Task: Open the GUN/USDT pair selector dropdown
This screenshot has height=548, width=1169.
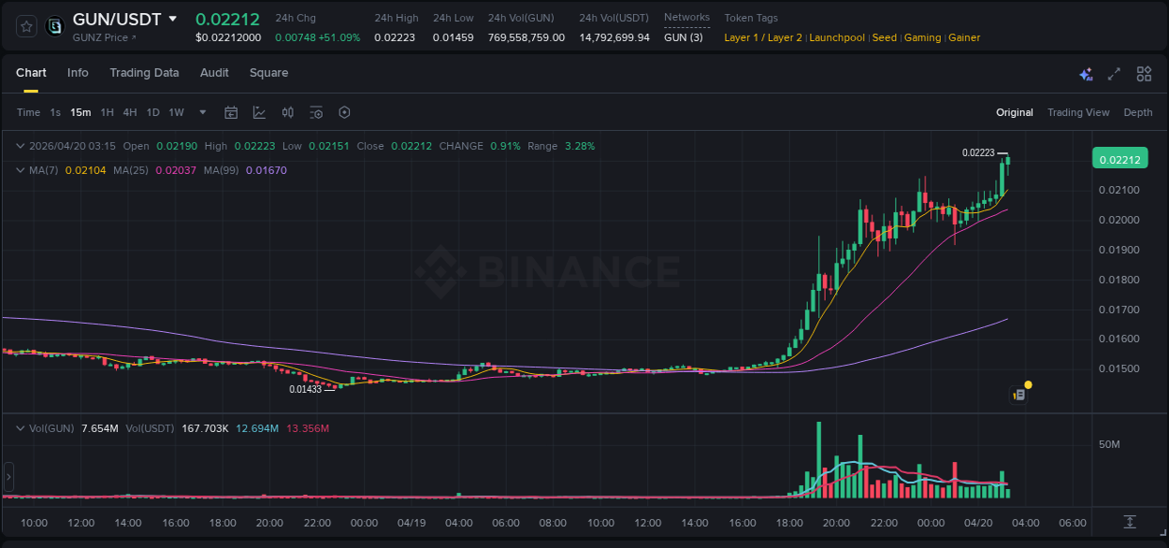Action: 122,18
